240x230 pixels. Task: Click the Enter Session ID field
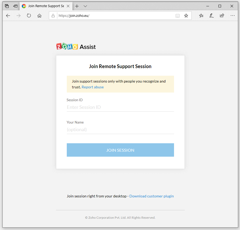(120, 107)
